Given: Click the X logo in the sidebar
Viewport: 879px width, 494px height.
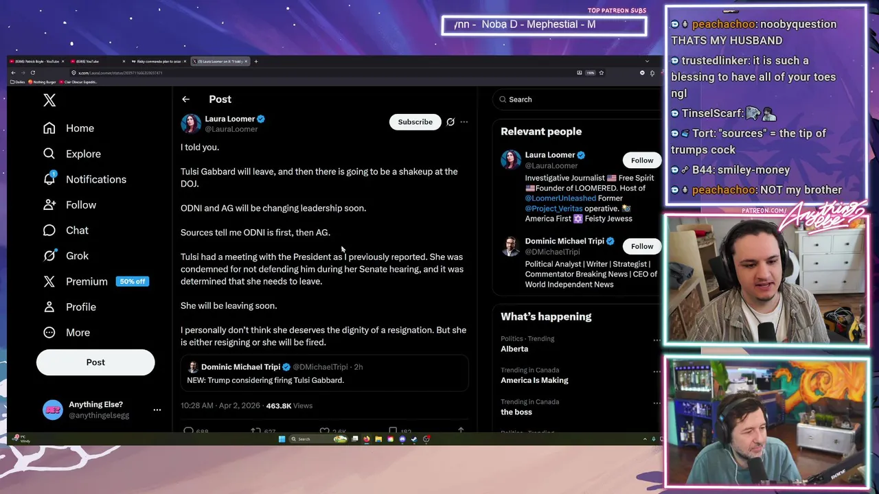Looking at the screenshot, I should [x=49, y=100].
